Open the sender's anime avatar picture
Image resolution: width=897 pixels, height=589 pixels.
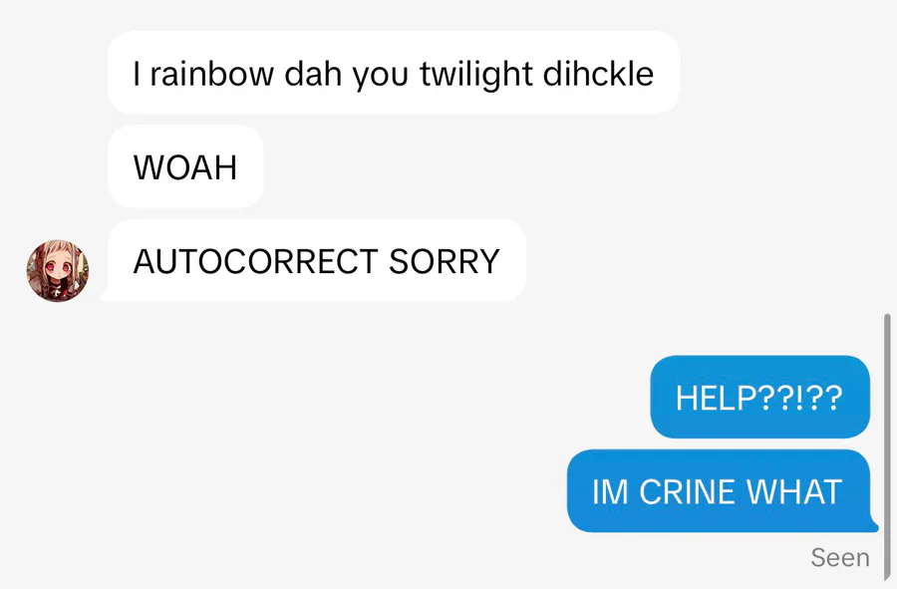[58, 271]
